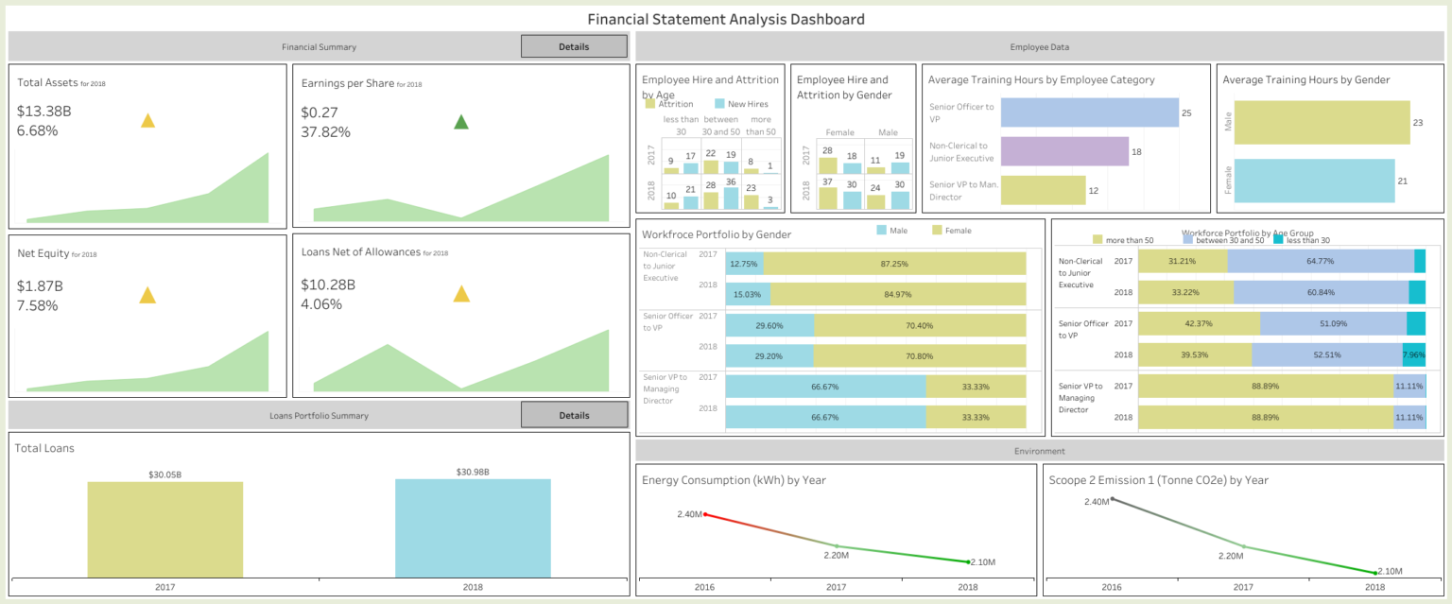Click the 29.60% male segment

coord(770,325)
